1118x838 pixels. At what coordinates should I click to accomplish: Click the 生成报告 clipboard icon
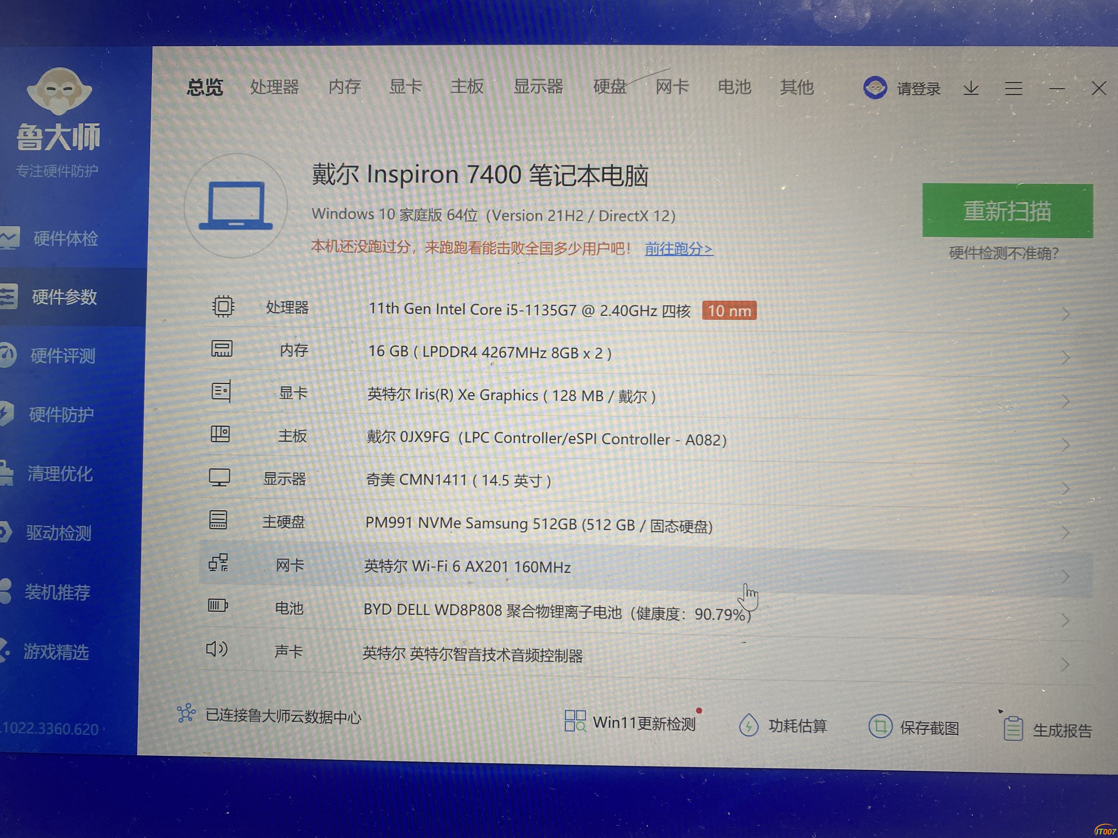(x=1013, y=728)
